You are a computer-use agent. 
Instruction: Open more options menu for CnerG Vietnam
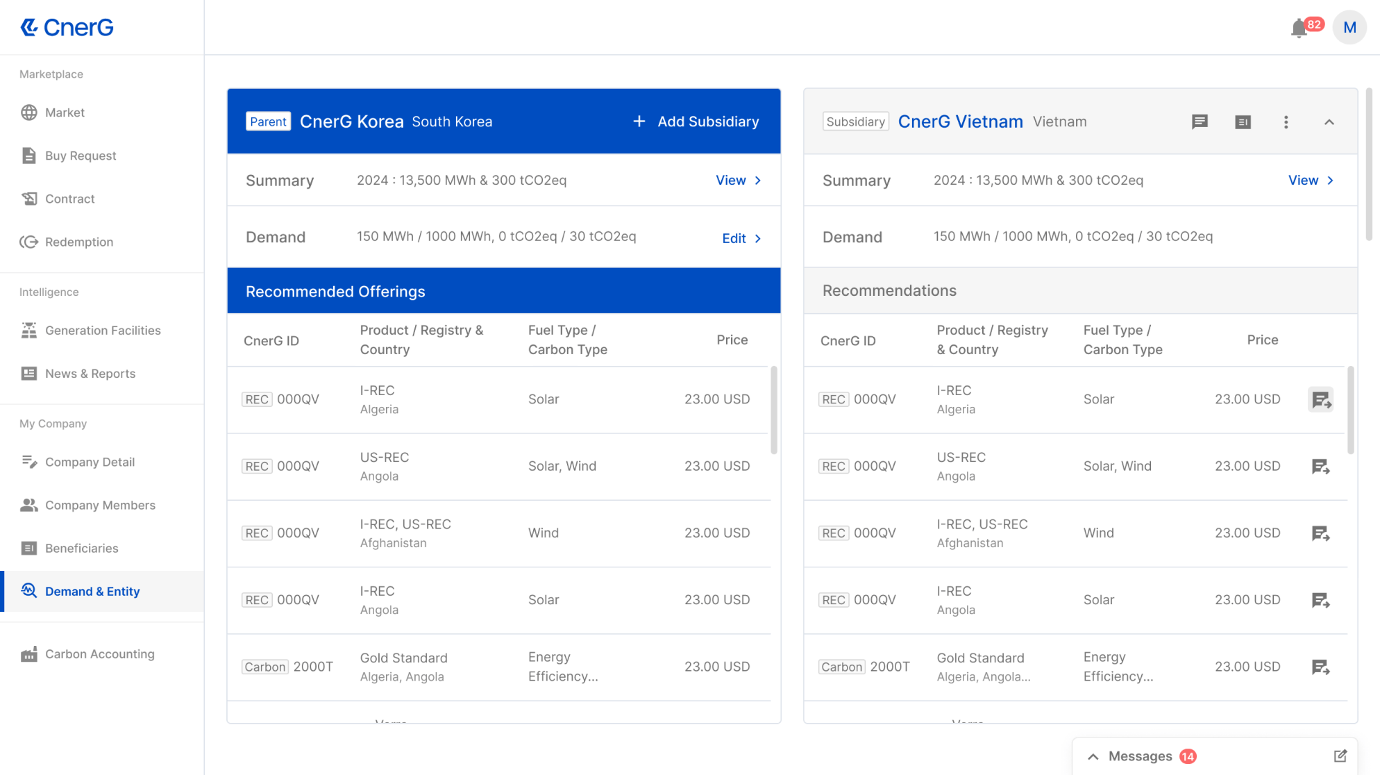pyautogui.click(x=1286, y=122)
